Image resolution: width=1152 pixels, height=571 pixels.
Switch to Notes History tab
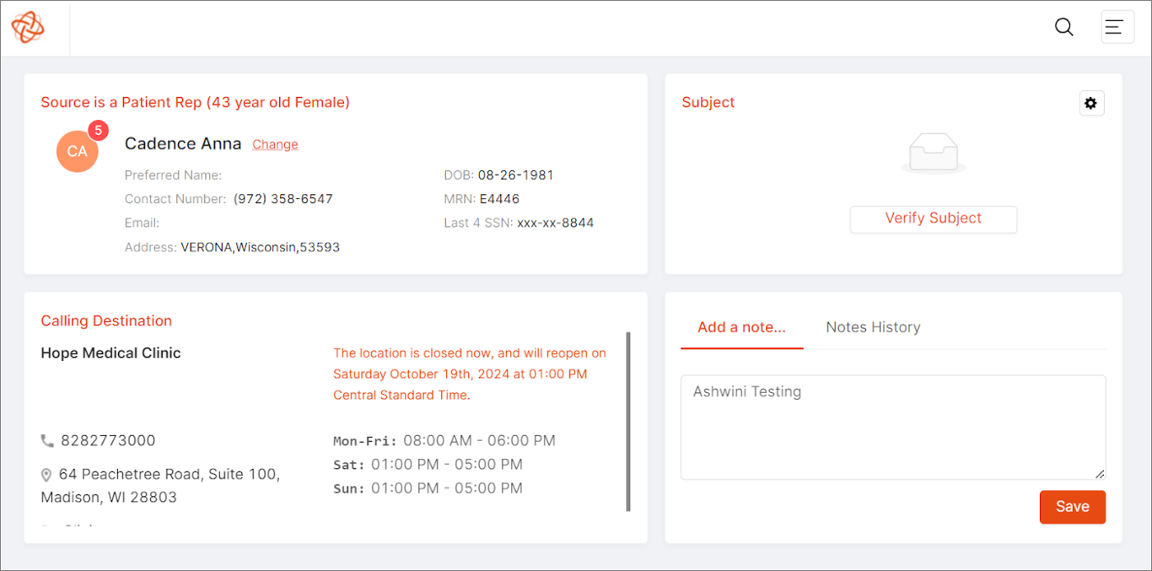pos(873,327)
